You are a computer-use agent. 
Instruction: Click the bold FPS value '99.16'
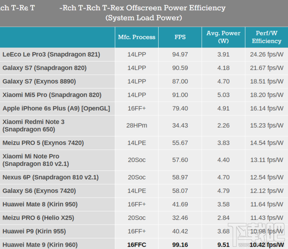[180, 245]
